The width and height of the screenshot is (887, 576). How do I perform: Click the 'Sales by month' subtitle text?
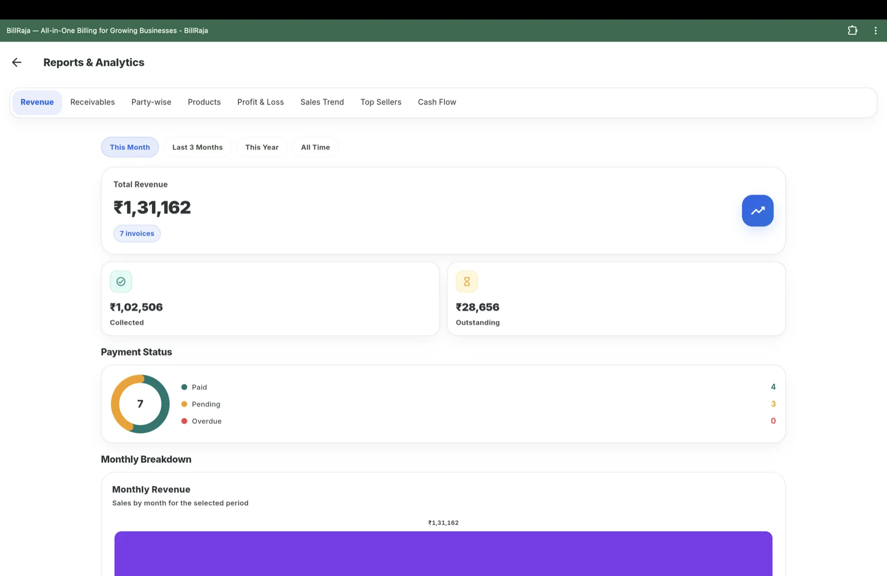coord(180,503)
